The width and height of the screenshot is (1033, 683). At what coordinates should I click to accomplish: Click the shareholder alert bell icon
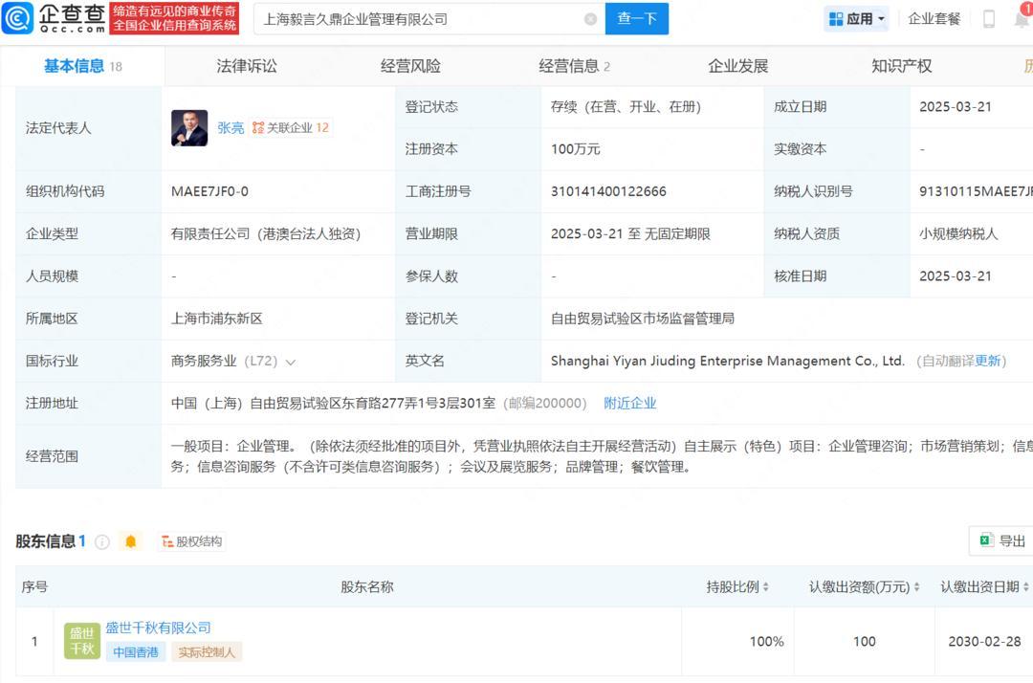click(131, 542)
